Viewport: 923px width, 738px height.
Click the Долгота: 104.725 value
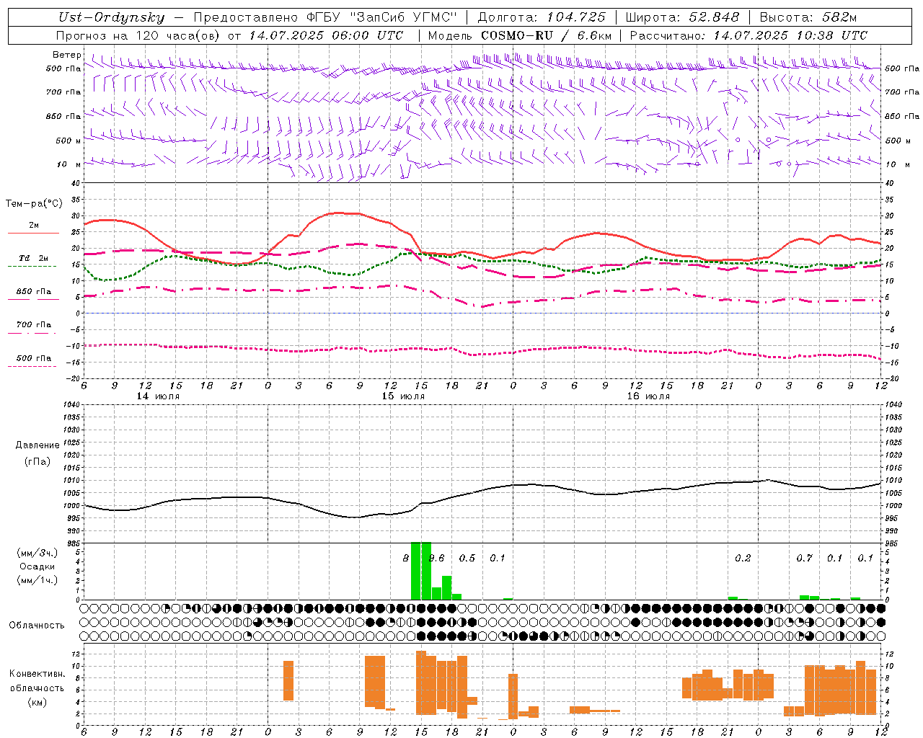pos(541,17)
